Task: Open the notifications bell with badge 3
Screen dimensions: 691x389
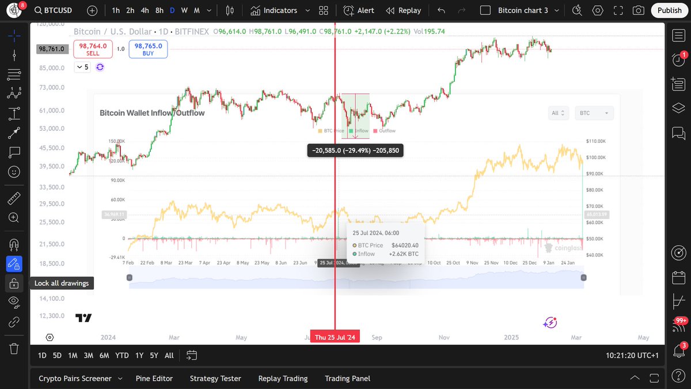Action: coord(678,350)
